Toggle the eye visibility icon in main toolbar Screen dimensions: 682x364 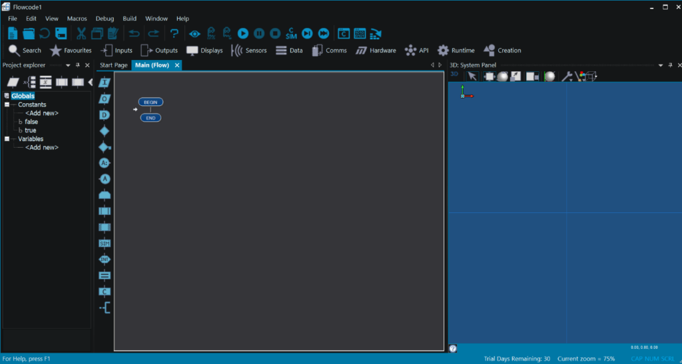194,33
